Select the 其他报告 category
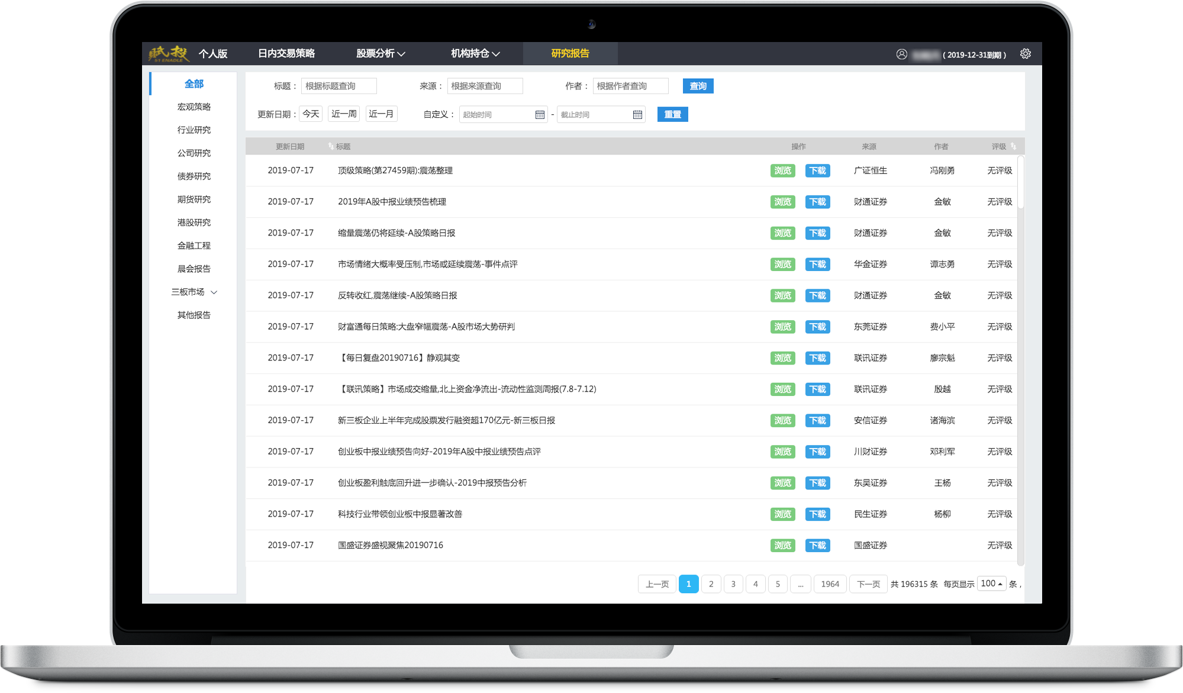Image resolution: width=1183 pixels, height=693 pixels. tap(194, 315)
